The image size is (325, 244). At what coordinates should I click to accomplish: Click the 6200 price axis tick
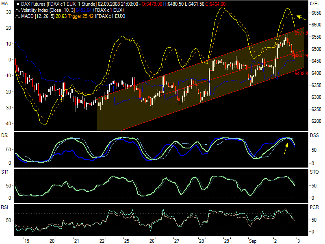point(316,121)
